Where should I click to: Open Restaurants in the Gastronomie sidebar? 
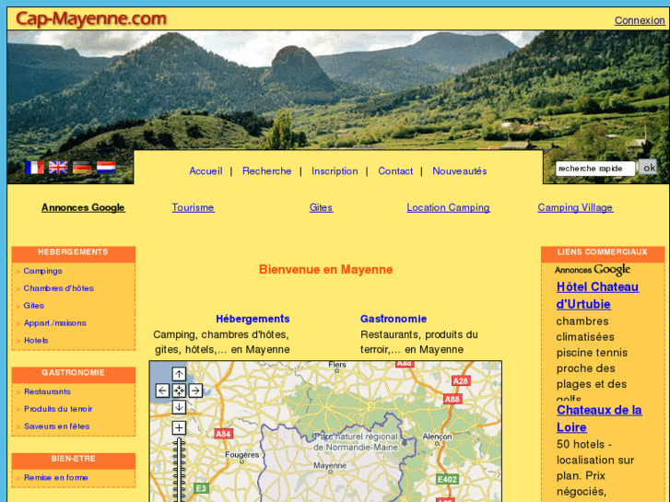[x=47, y=391]
